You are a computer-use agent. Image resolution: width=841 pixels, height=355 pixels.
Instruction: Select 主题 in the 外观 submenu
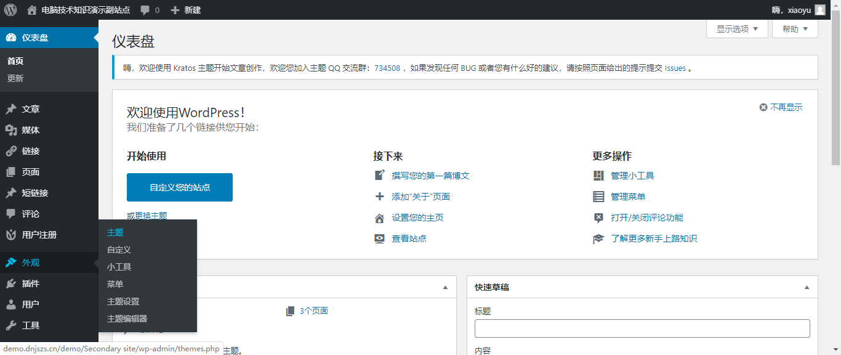115,232
